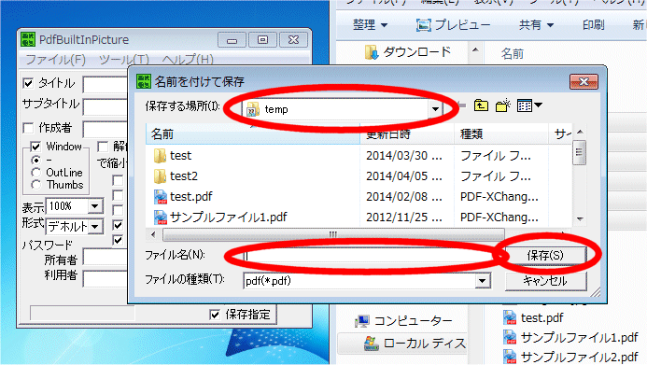647x365 pixels.
Task: Click サンプルファイル2.pdf icon in Explorer window
Action: [x=510, y=357]
